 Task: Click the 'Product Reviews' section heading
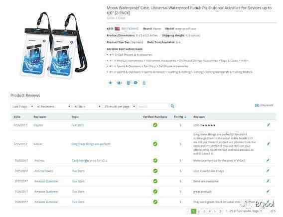click(x=25, y=96)
